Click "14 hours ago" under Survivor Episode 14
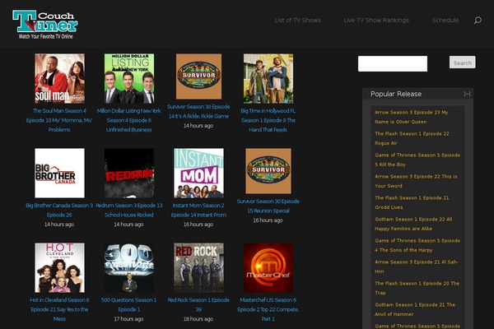494x329 pixels. click(198, 126)
